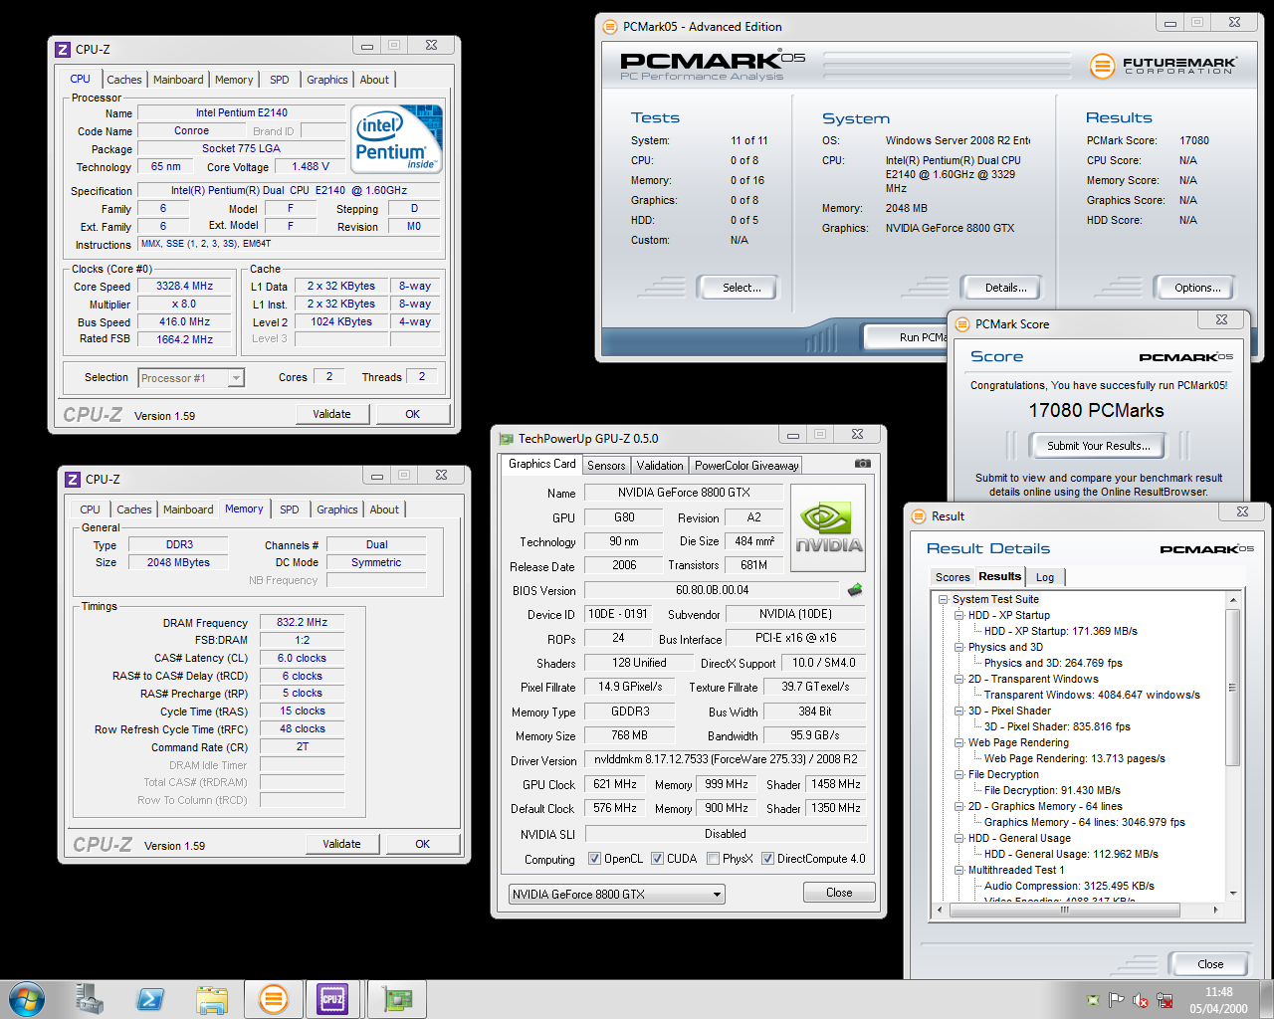Screen dimensions: 1274x1019
Task: Click the GPU-Z BIOS Version 60.80.0B.00.04 field
Action: coord(712,590)
